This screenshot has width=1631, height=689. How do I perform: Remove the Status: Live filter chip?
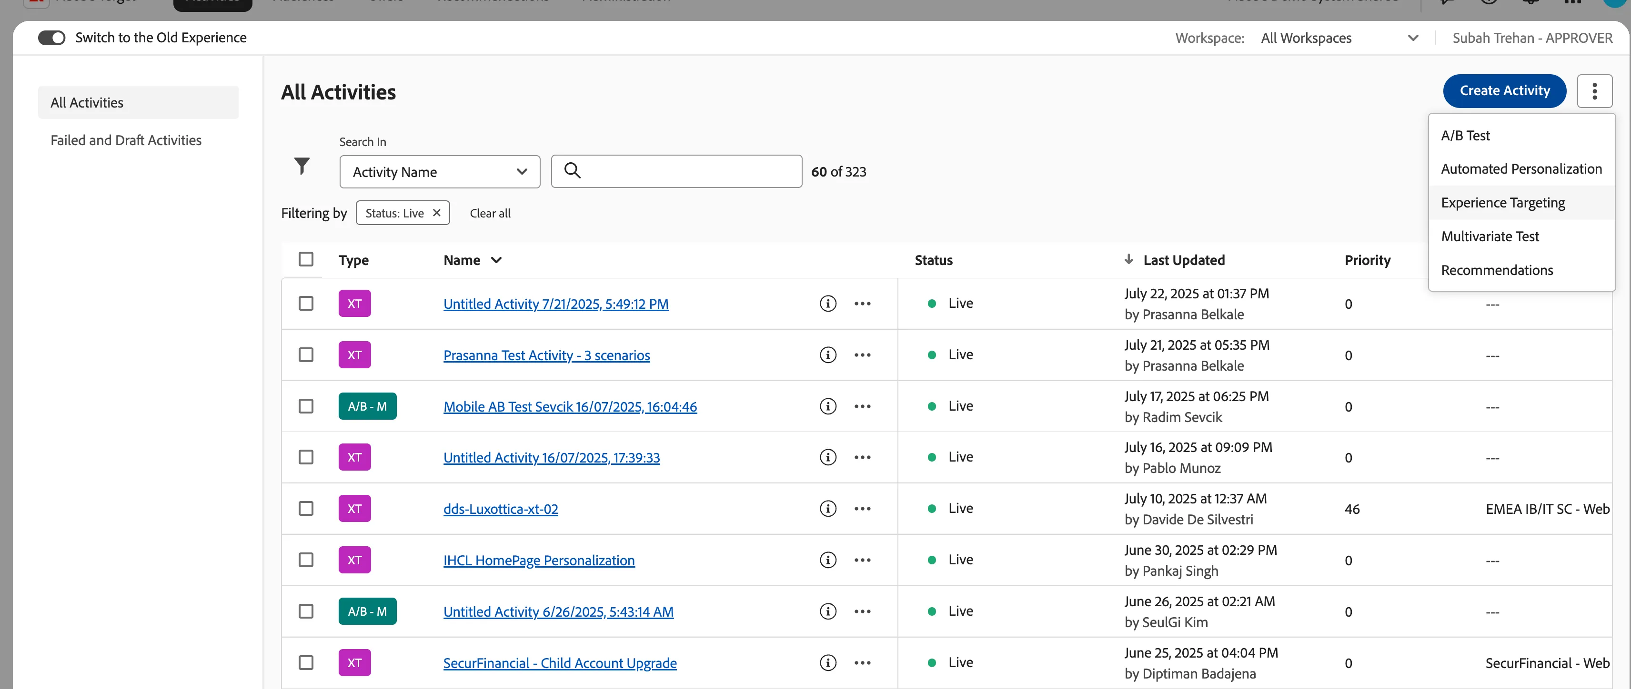point(436,213)
